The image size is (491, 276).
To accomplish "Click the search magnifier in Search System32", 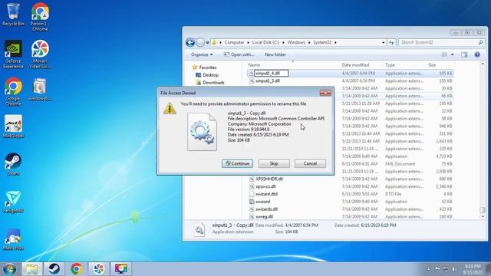I will click(480, 42).
